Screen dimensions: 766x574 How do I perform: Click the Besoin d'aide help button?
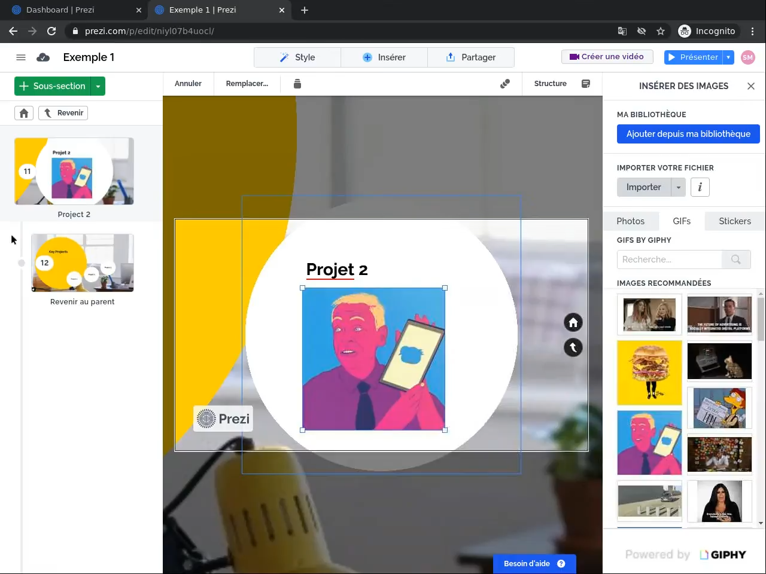[x=534, y=564]
